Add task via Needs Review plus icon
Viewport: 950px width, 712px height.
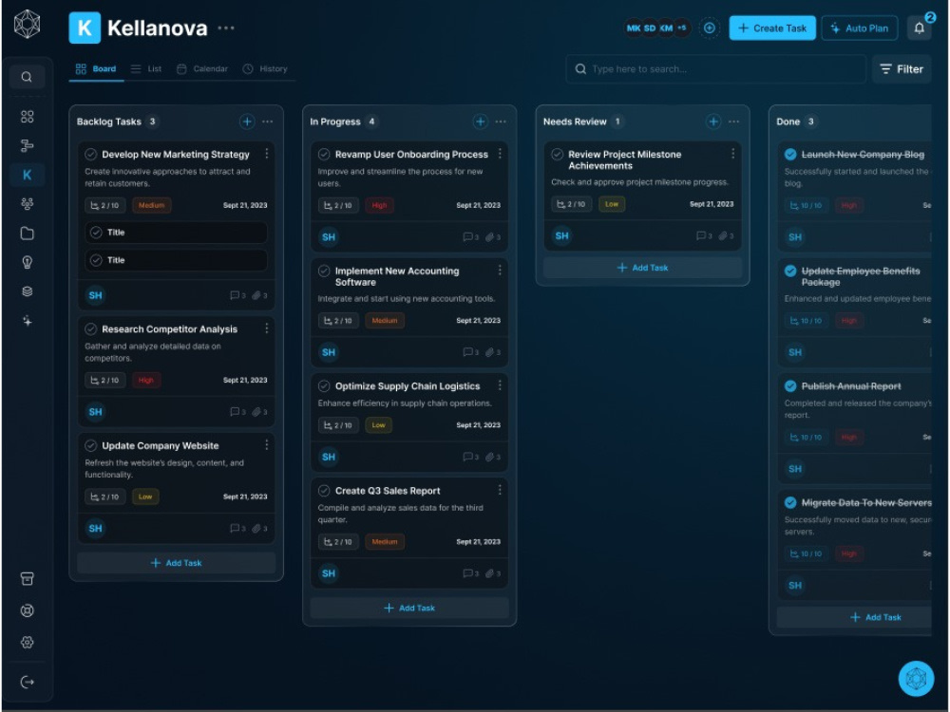(713, 122)
